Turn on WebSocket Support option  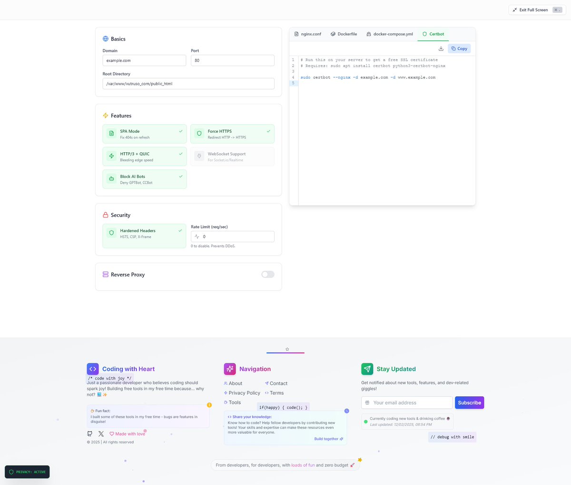(x=232, y=157)
